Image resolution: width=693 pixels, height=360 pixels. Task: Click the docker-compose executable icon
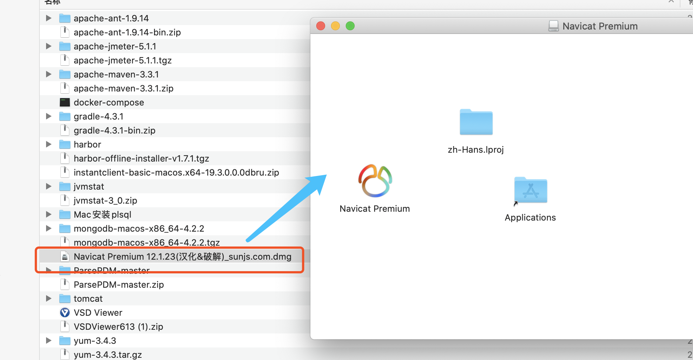coord(65,102)
